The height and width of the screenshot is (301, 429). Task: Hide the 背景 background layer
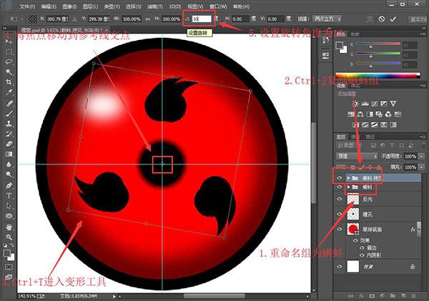click(340, 266)
